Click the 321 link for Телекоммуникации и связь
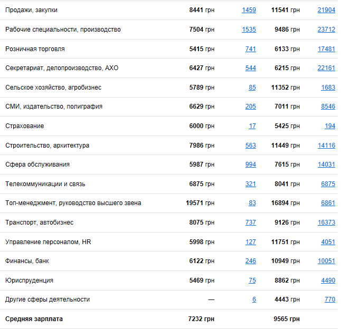 250,184
